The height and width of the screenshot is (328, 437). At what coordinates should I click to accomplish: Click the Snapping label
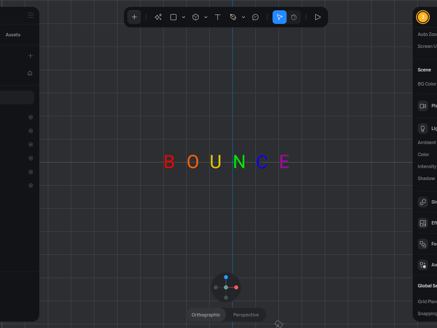[x=427, y=313]
